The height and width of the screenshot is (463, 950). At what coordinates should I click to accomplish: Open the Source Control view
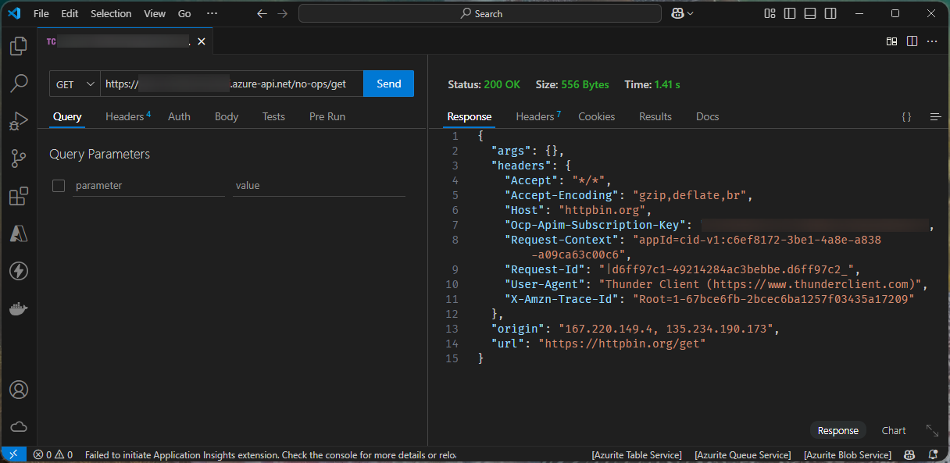(x=18, y=159)
